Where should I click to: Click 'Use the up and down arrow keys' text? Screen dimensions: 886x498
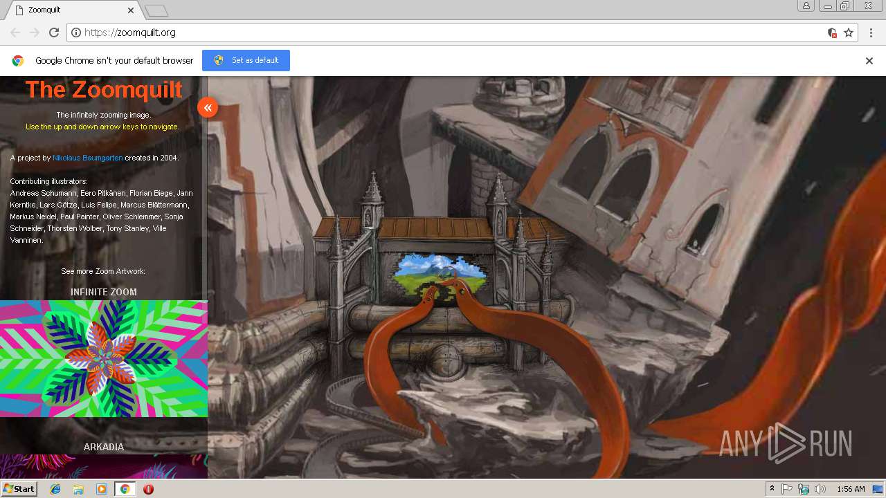pyautogui.click(x=102, y=127)
